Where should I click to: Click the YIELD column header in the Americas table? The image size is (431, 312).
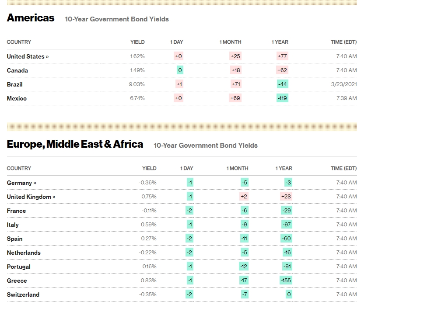137,42
